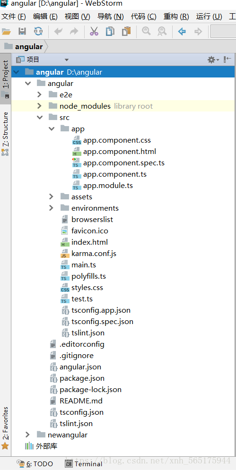Click the Replace icon in toolbar
The height and width of the screenshot is (470, 236).
[x=162, y=32]
